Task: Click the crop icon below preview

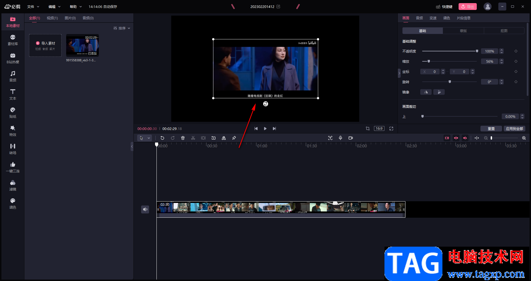Action: (368, 129)
